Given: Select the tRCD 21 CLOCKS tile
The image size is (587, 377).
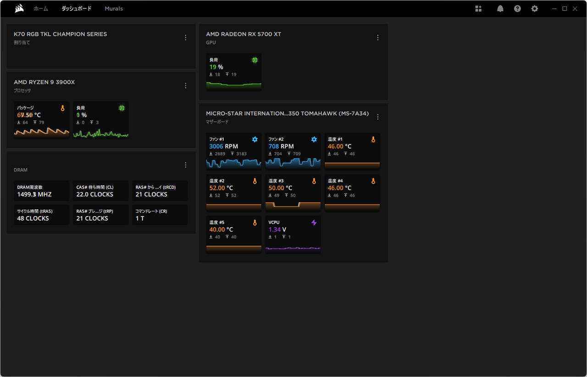Looking at the screenshot, I should point(160,191).
